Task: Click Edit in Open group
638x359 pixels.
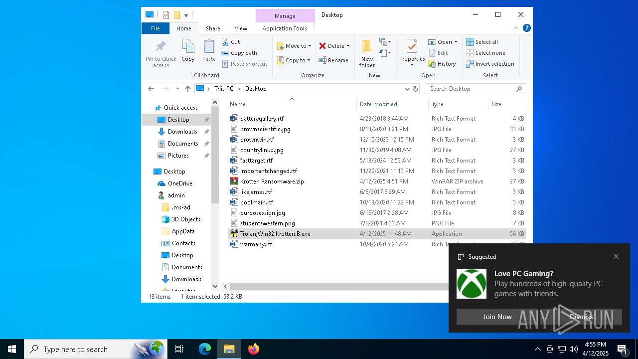Action: (438, 53)
